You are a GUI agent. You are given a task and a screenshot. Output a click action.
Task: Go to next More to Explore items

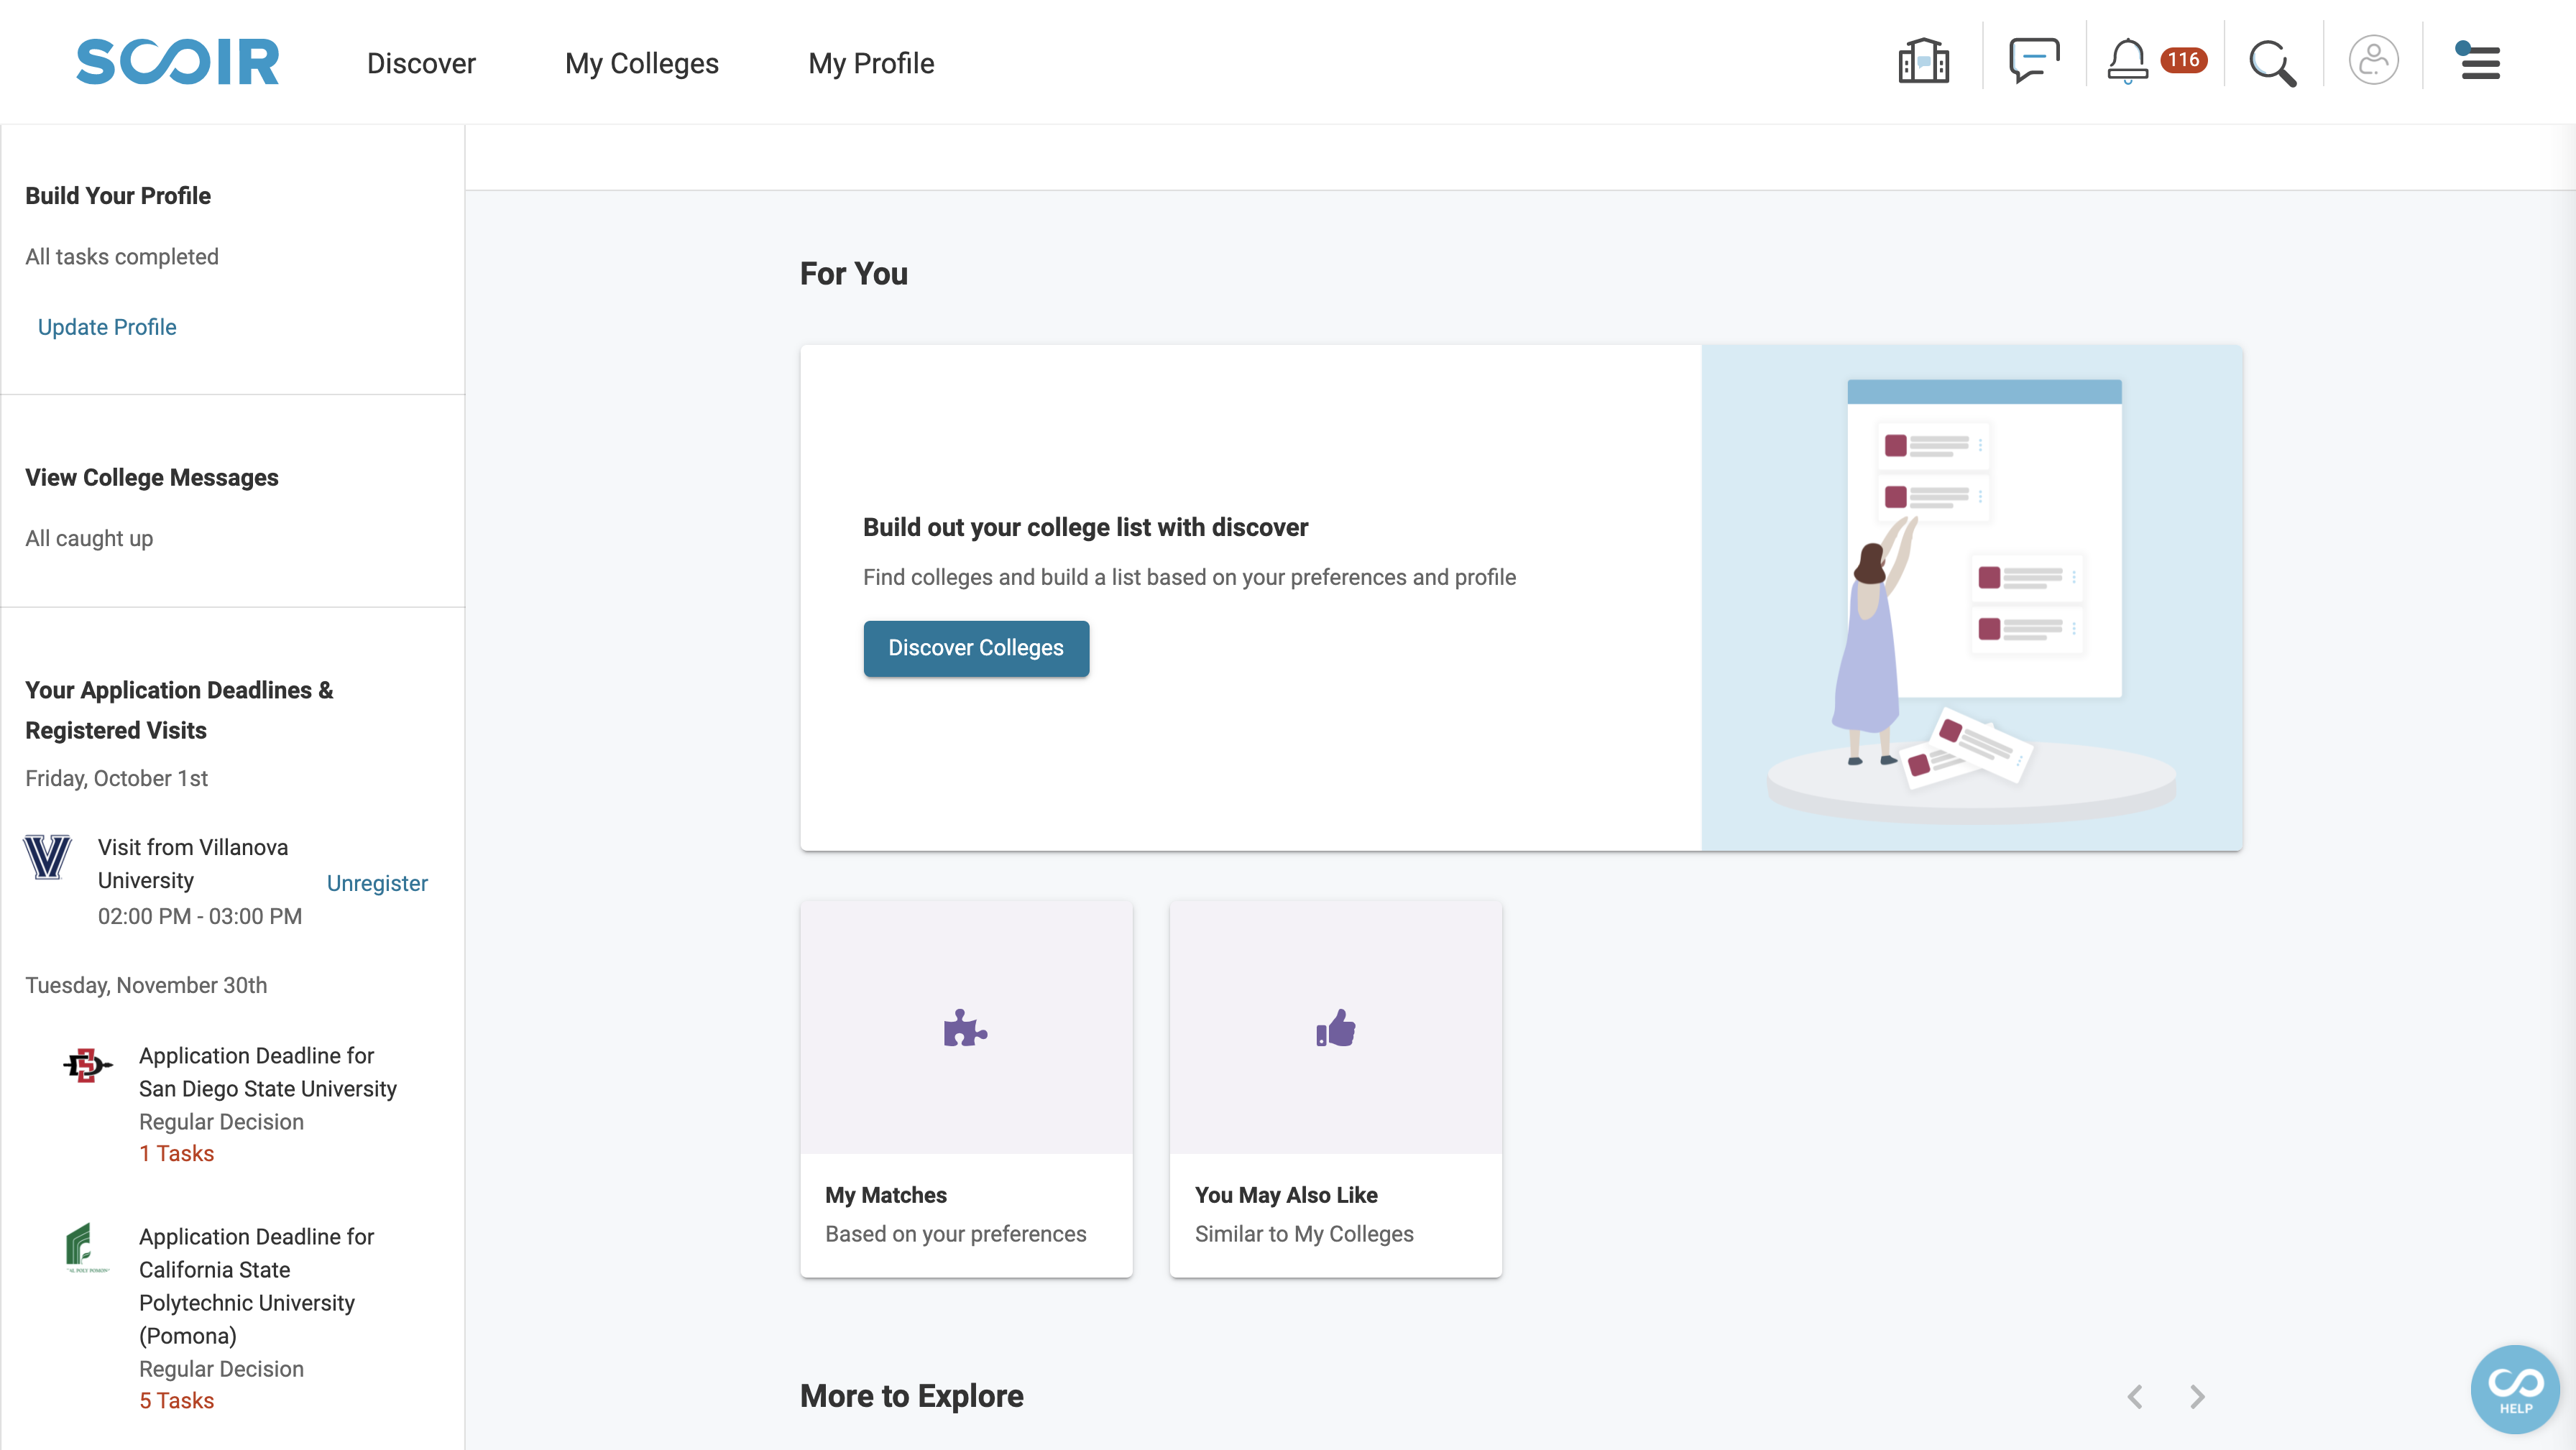(2197, 1397)
